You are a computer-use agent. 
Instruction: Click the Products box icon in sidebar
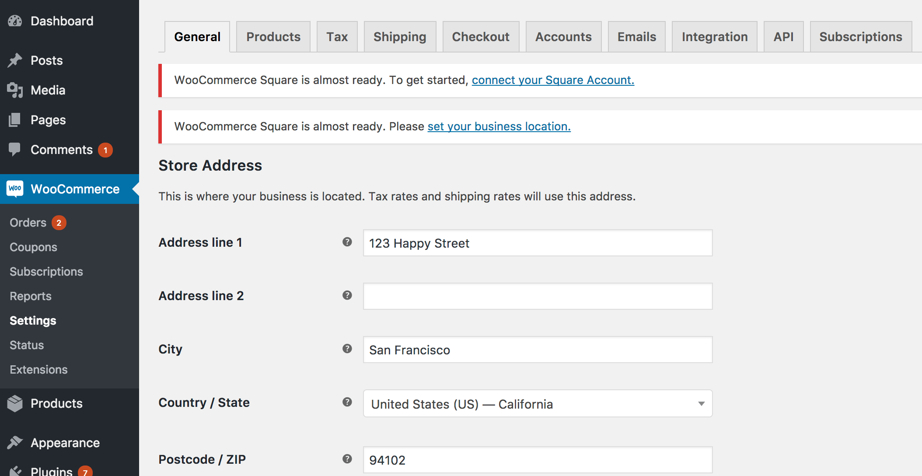[x=15, y=403]
